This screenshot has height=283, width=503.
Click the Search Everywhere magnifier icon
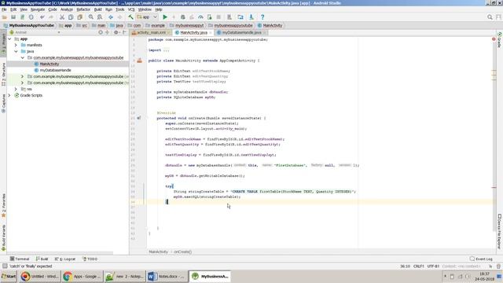pos(490,17)
